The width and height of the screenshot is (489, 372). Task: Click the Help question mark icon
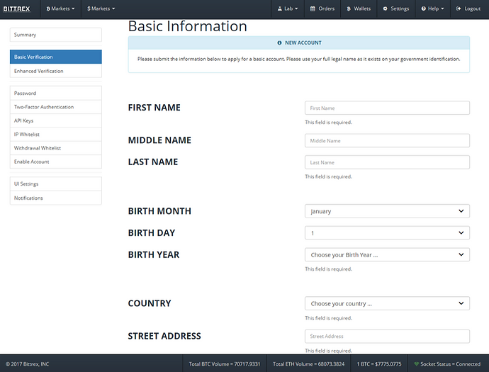tap(424, 9)
